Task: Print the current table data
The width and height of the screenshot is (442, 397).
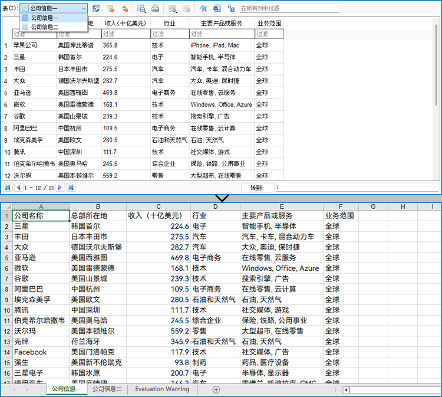Action: point(156,8)
